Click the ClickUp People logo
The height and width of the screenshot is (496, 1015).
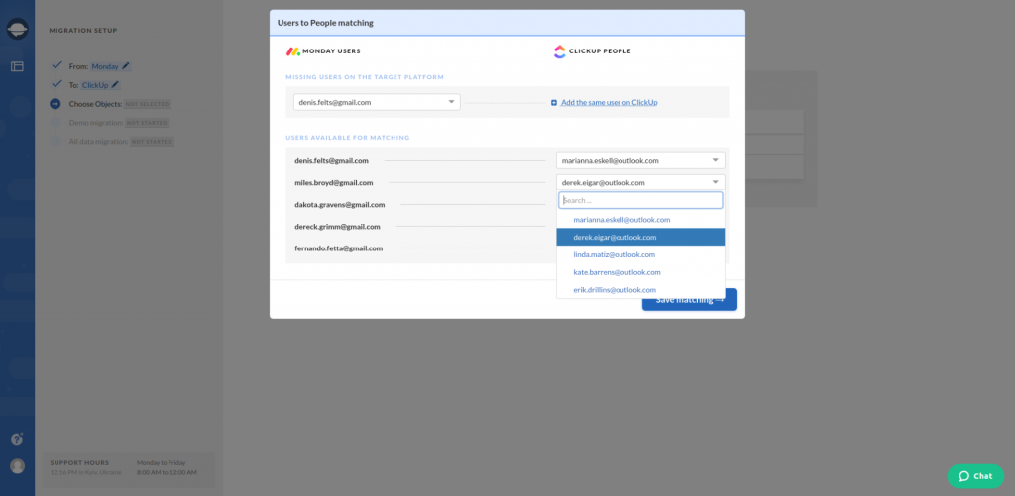click(559, 51)
